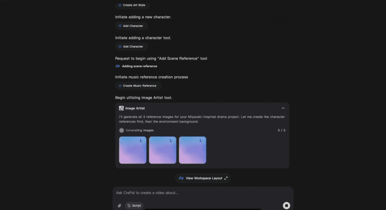This screenshot has height=210, width=386.
Task: Open the Create Music Reference tool chip
Action: (x=138, y=86)
